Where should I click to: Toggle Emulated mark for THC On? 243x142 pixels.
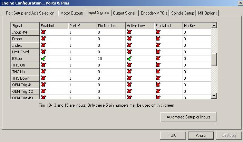(x=158, y=65)
